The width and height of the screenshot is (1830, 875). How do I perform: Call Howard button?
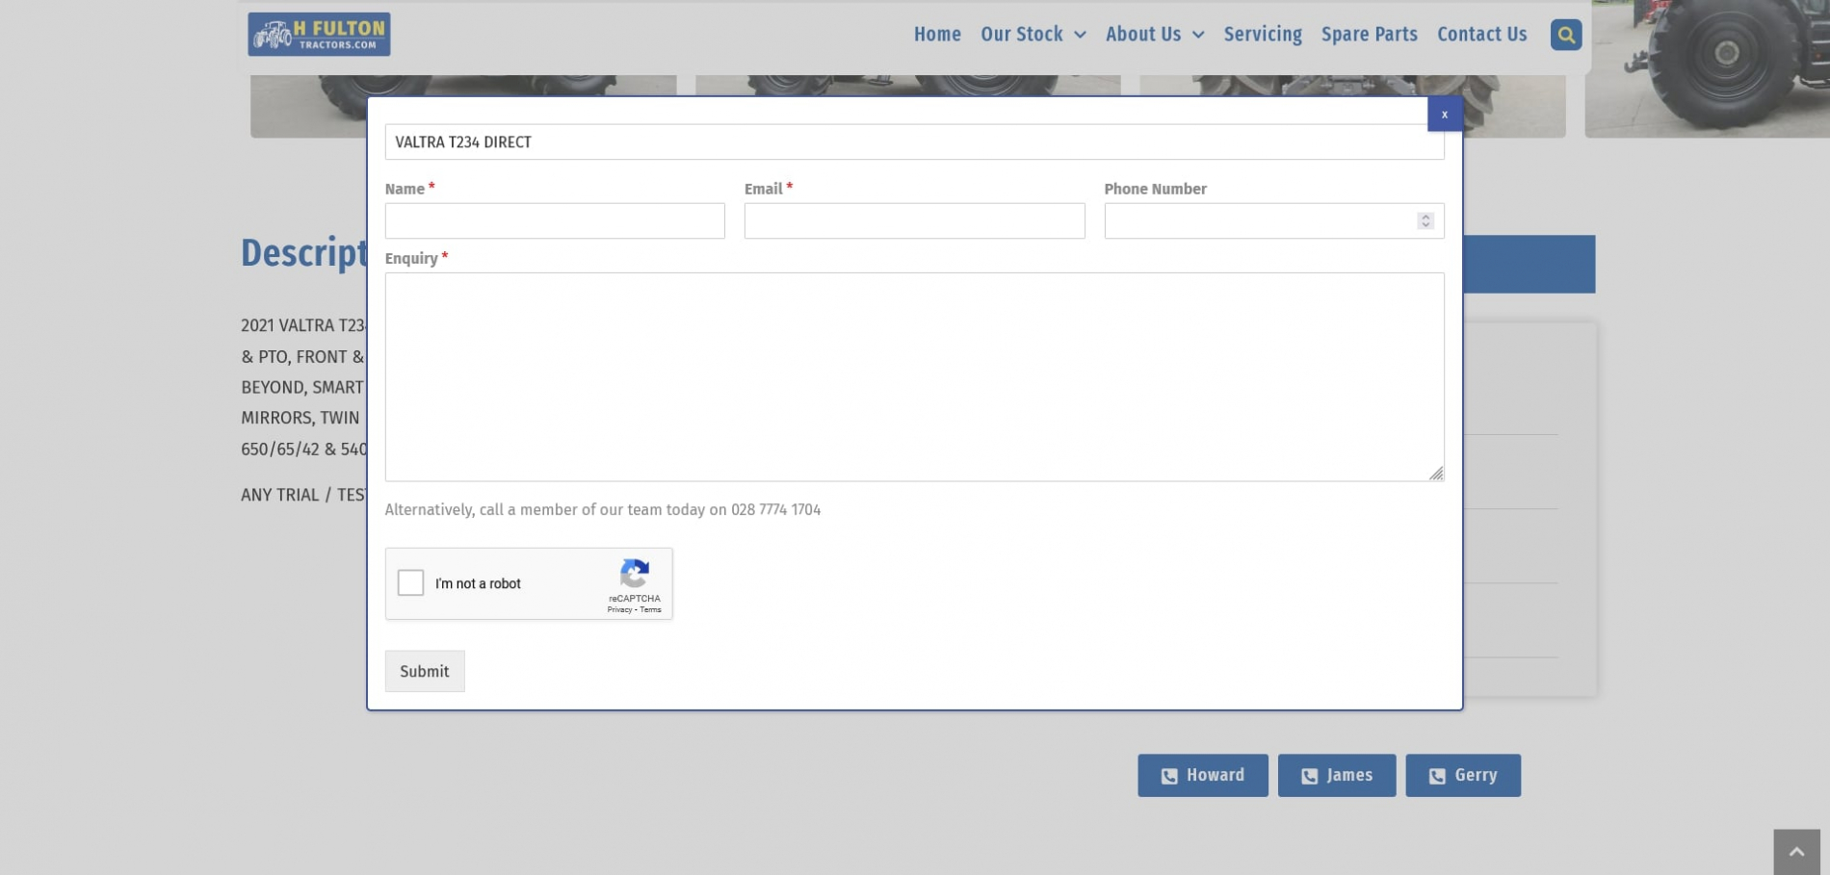pyautogui.click(x=1202, y=775)
